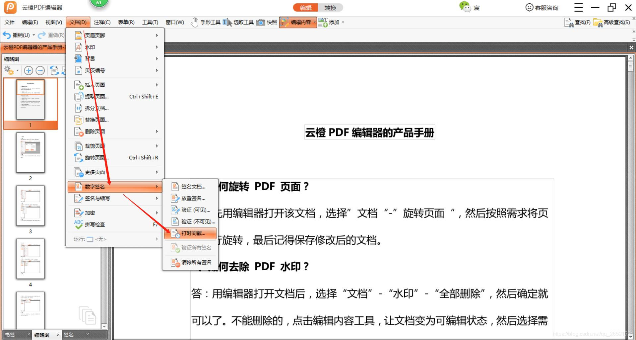The width and height of the screenshot is (636, 340).
Task: Close the document tab with X
Action: coord(631,48)
